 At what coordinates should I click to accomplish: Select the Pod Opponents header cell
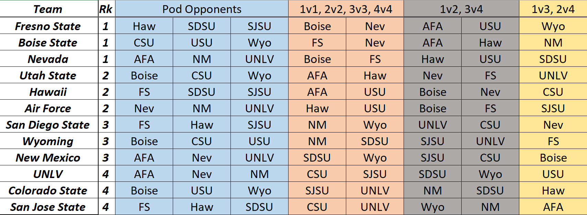[202, 9]
